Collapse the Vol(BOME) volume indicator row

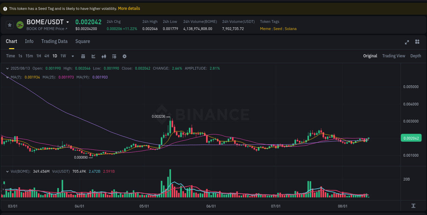click(x=8, y=171)
